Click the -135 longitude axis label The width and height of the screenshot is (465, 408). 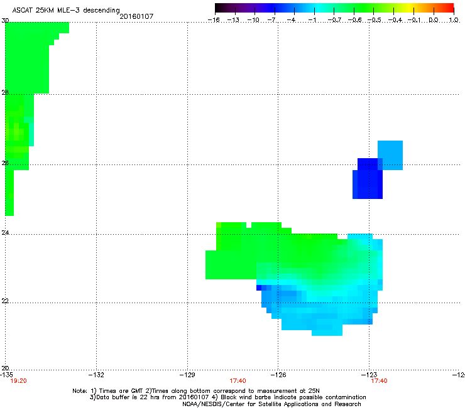click(x=6, y=375)
